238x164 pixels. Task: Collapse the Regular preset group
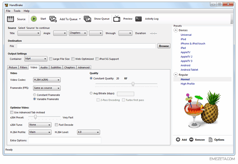pyautogui.click(x=176, y=75)
